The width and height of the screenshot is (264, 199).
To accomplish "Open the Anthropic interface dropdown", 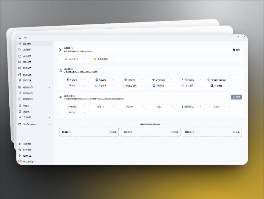I will [x=189, y=80].
